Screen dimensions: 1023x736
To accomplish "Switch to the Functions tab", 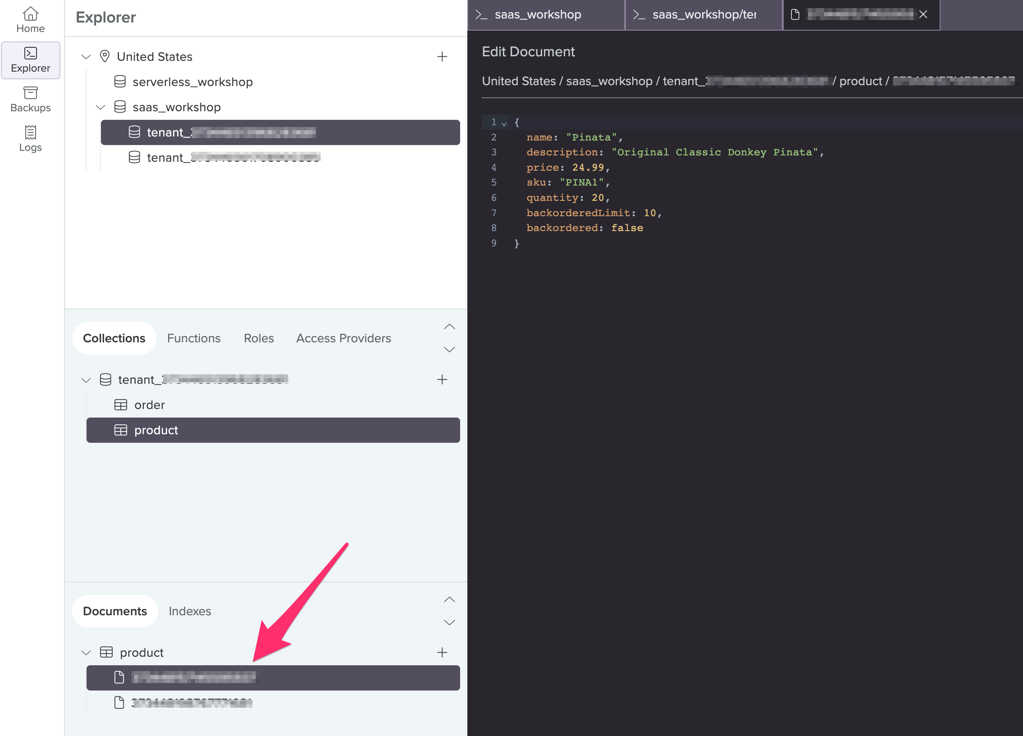I will click(194, 338).
